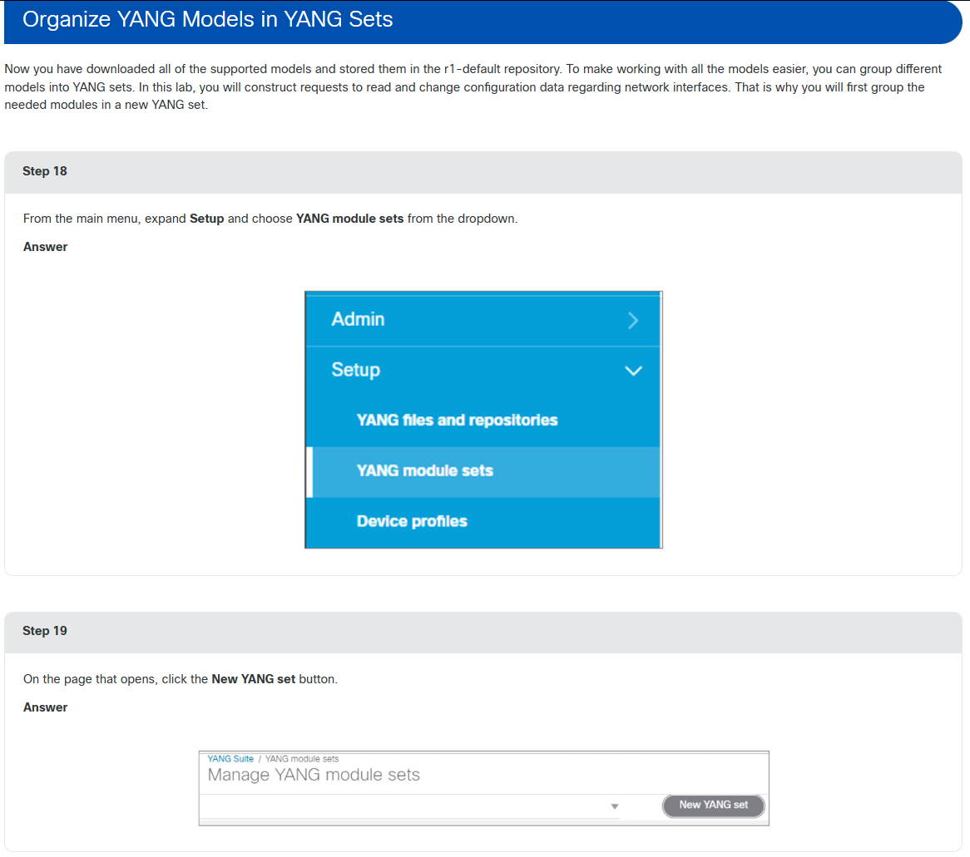Viewport: 970px width, 857px height.
Task: Collapse the Setup menu chevron
Action: coord(633,371)
